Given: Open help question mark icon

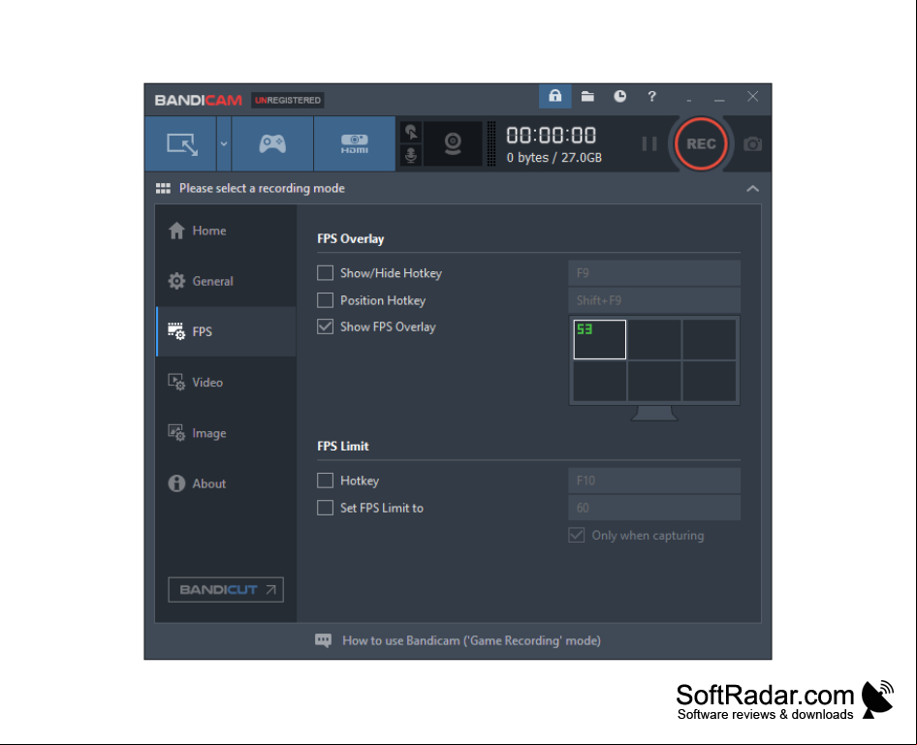Looking at the screenshot, I should point(651,97).
